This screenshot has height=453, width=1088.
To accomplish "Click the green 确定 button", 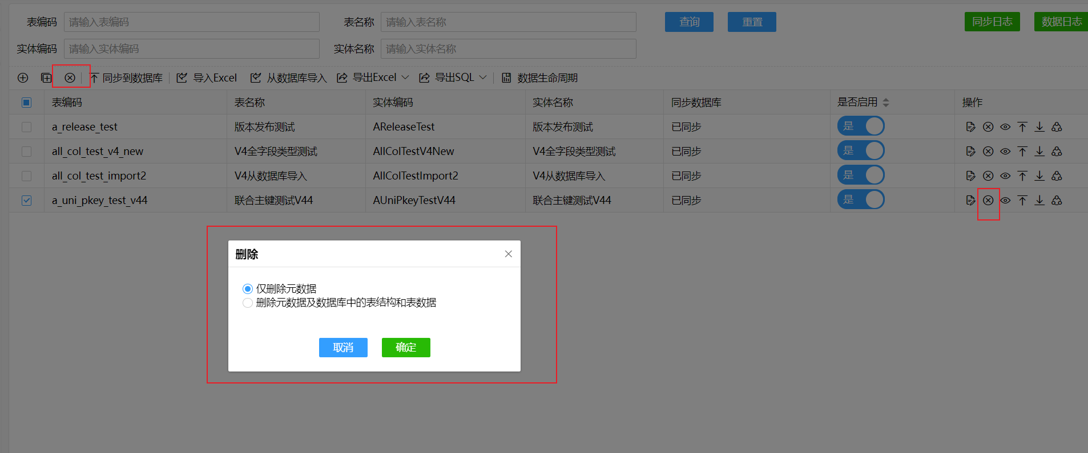I will 406,348.
